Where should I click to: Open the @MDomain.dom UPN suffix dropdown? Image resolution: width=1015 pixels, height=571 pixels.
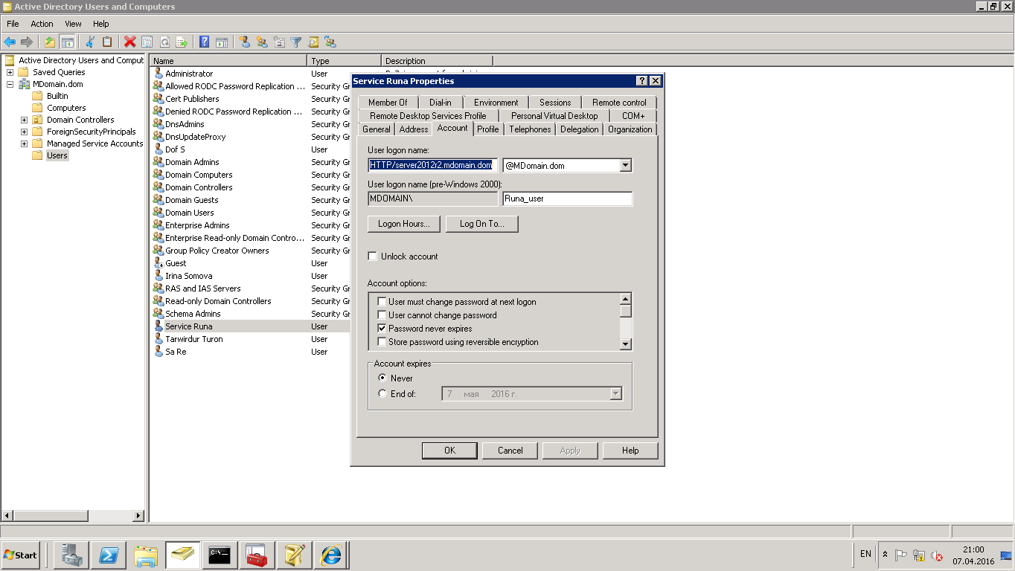(625, 165)
